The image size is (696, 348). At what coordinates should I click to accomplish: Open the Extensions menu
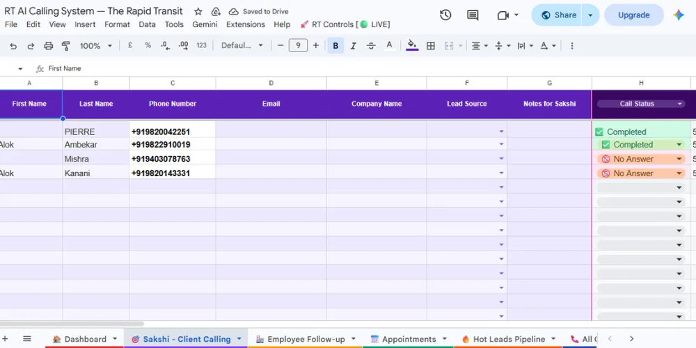tap(246, 24)
